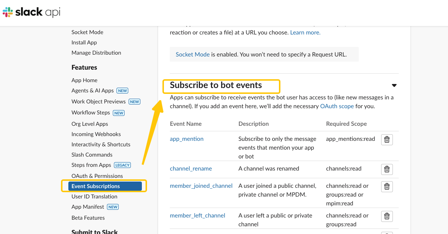Select Slash Commands in sidebar

pos(92,155)
